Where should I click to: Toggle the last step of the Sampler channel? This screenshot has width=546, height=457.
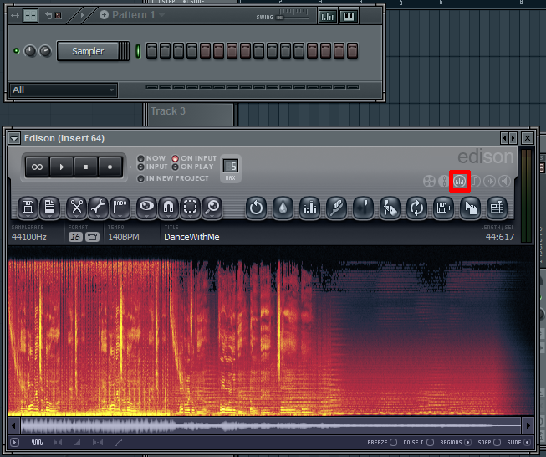coord(352,50)
